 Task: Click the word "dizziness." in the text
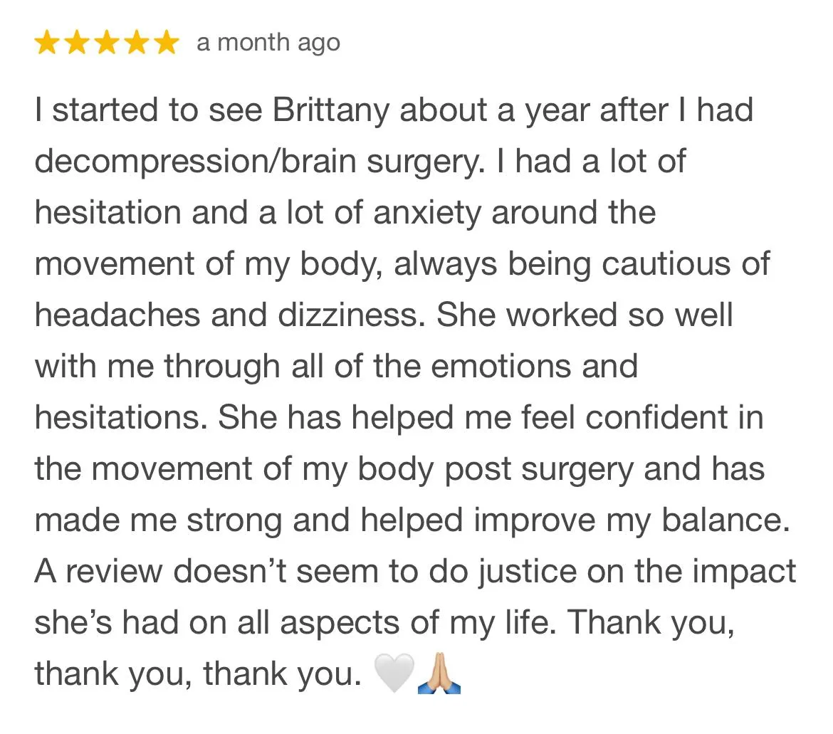[x=351, y=315]
